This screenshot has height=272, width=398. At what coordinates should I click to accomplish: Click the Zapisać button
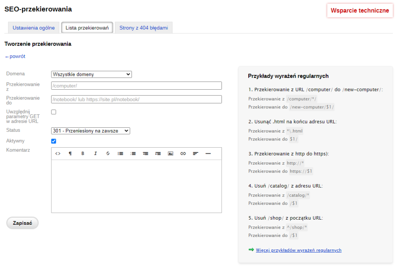(22, 223)
